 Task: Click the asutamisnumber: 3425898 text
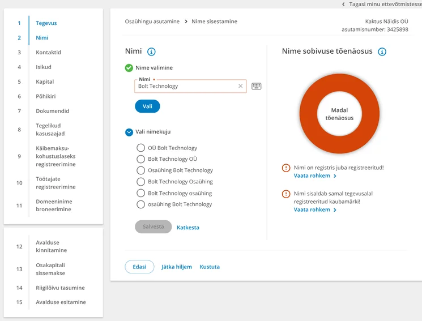click(x=374, y=29)
